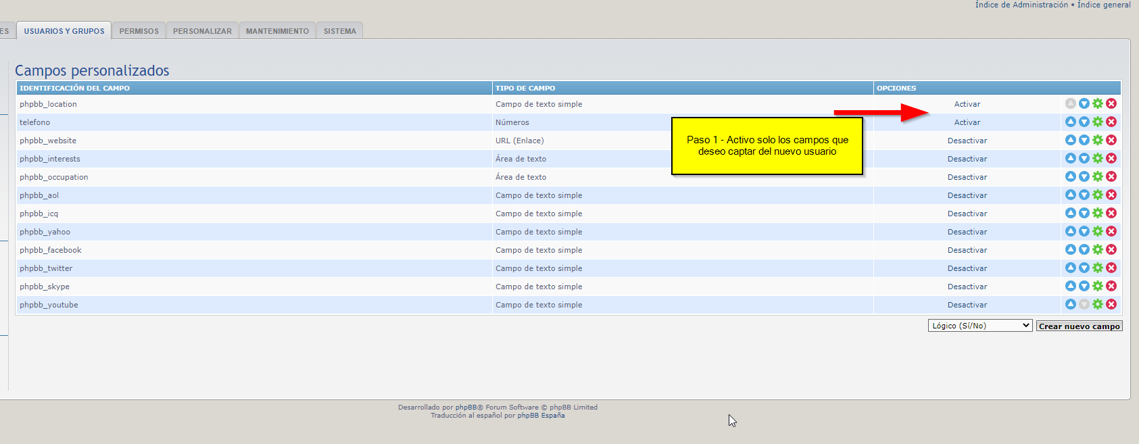Open settings for phpbb_facebook field
Viewport: 1139px width, 444px height.
1098,249
